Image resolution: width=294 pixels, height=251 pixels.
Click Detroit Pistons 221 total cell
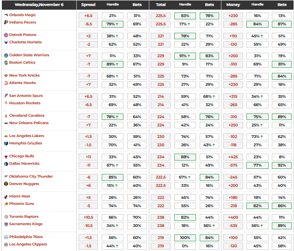[x=161, y=36]
